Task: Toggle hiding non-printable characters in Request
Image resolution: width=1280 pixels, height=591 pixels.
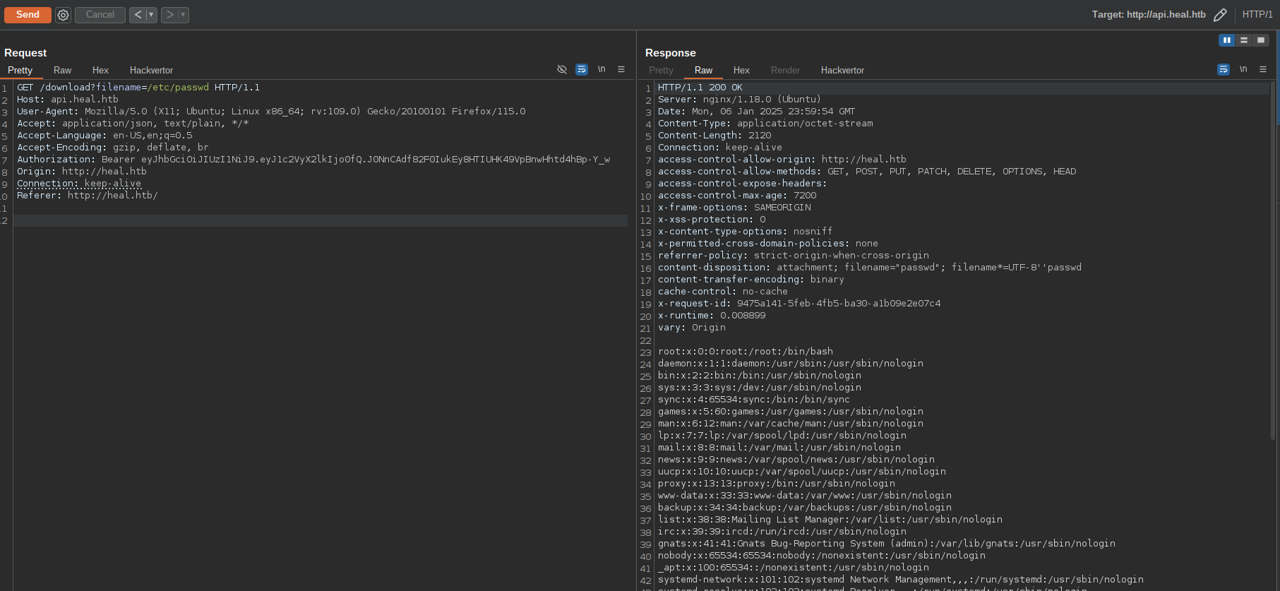Action: tap(562, 69)
